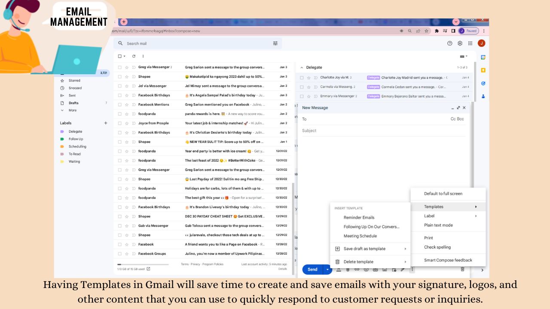Screen dimensions: 550x309
Task: Open Google Keep side panel icon
Action: tap(483, 70)
